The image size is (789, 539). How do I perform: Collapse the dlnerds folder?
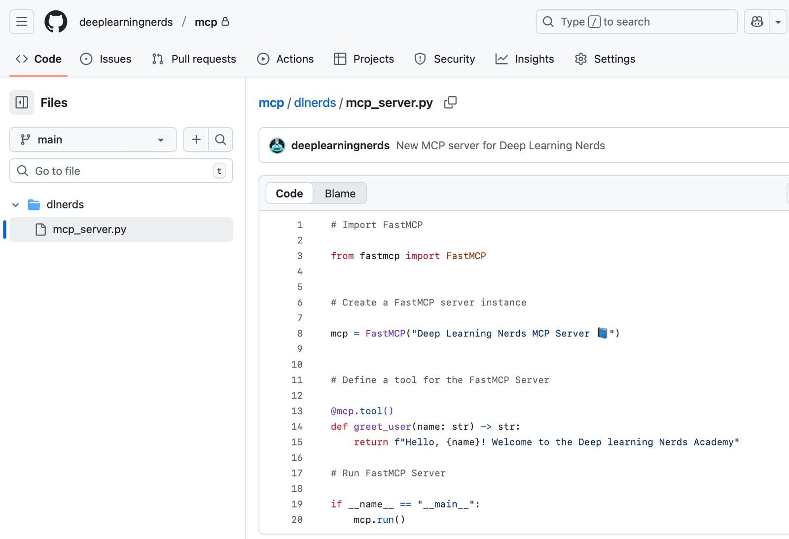click(15, 204)
